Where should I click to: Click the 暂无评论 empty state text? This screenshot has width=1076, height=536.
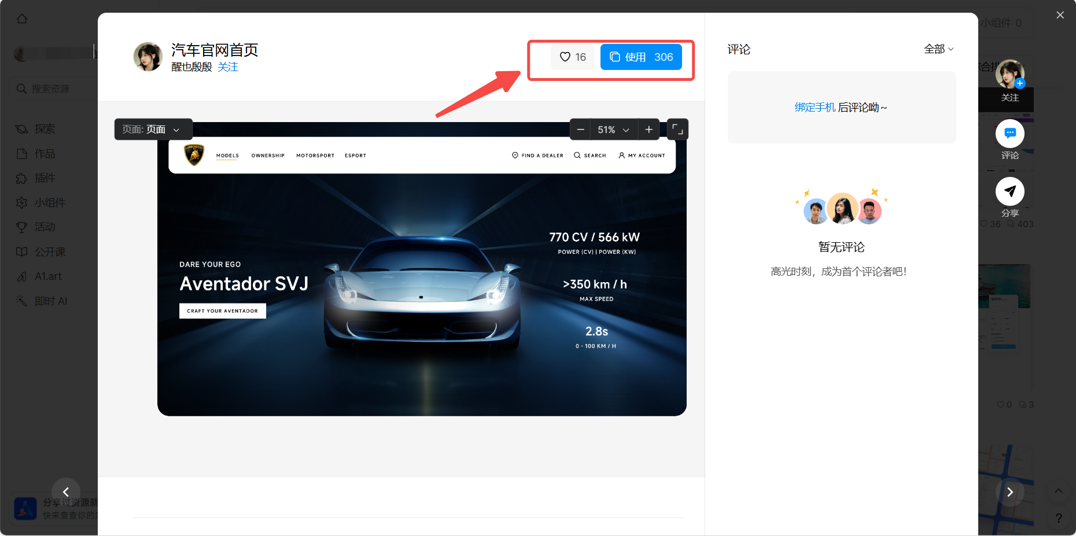pos(841,247)
